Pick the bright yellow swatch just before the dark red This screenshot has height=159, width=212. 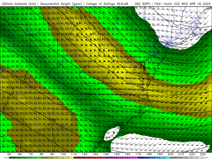71,157
